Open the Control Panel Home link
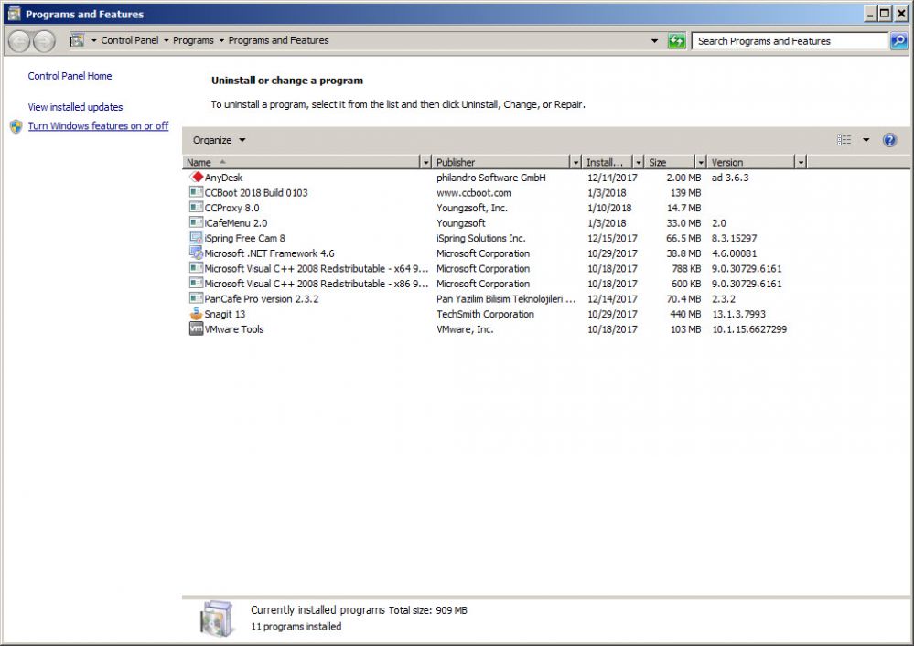 click(70, 76)
